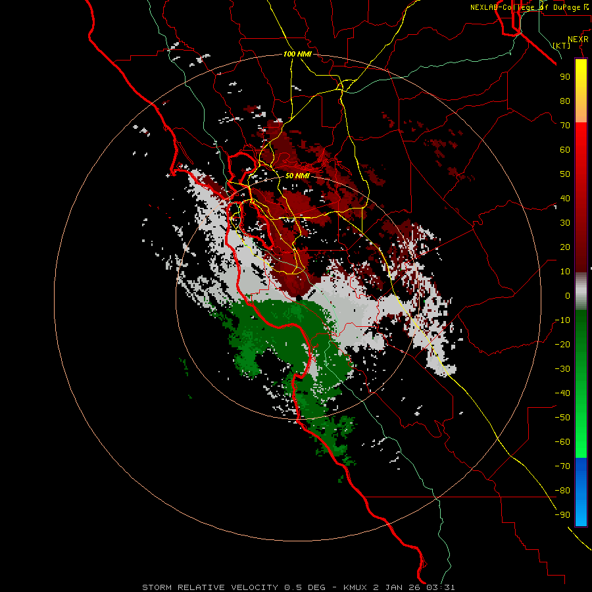Click the NEXLAB-College of DuPage header text
592x592 pixels.
tap(530, 7)
